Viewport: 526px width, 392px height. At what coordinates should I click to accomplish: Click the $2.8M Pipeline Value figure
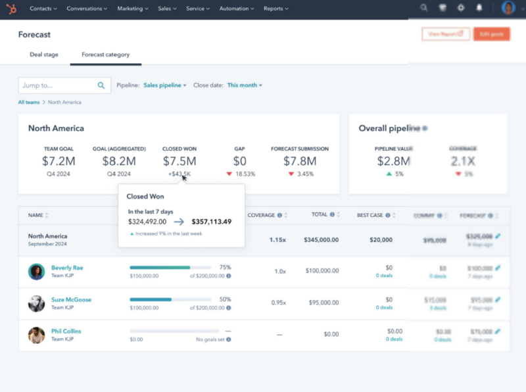[x=393, y=161]
